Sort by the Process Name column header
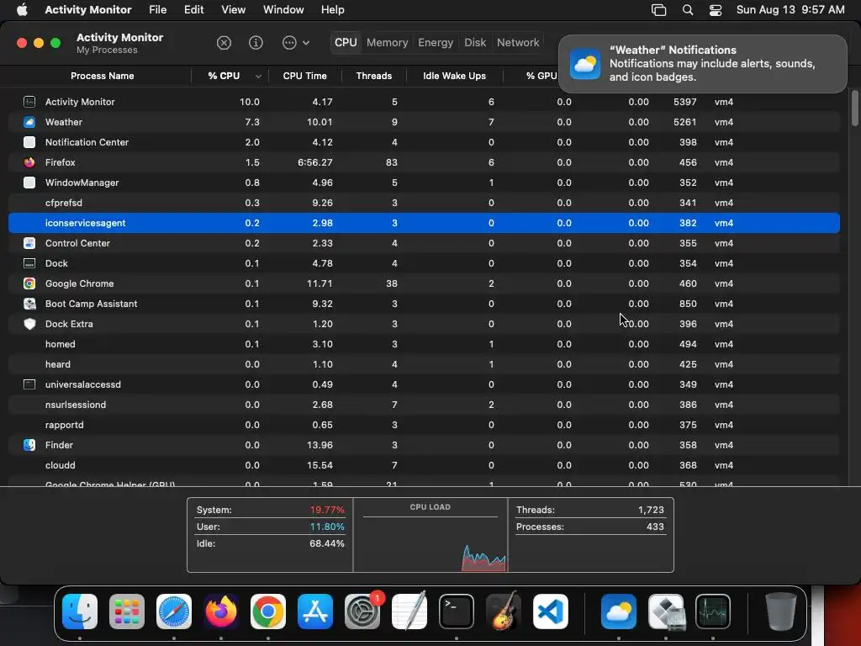This screenshot has height=646, width=861. (x=102, y=76)
